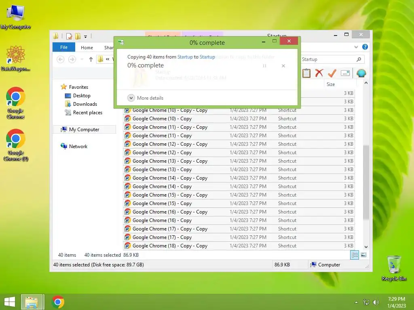Expand the ribbon with the chevron

pos(356,47)
